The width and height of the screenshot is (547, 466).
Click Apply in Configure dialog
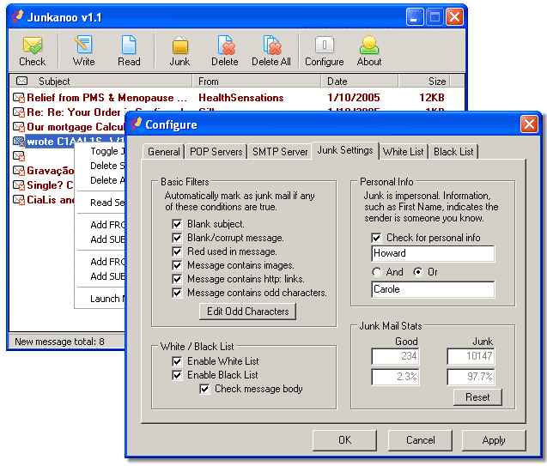click(x=494, y=440)
